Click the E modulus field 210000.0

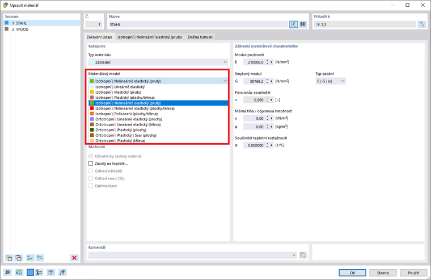(x=254, y=62)
